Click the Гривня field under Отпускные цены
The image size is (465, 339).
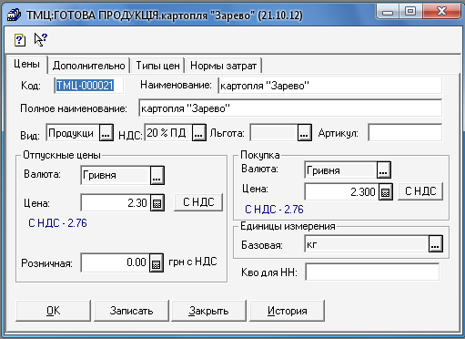116,175
